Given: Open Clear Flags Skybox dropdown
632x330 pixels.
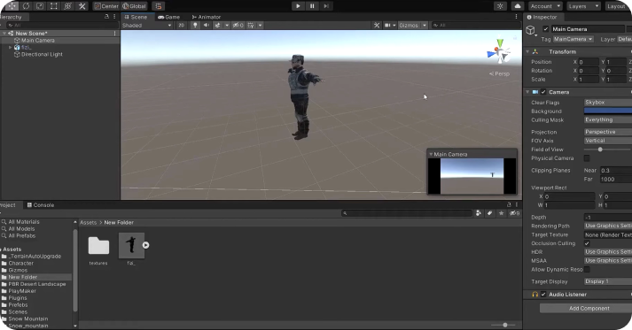Looking at the screenshot, I should [608, 103].
